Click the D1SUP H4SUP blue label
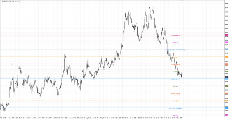 tap(178, 108)
